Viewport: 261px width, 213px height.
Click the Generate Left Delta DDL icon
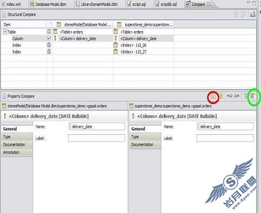[x=246, y=96]
